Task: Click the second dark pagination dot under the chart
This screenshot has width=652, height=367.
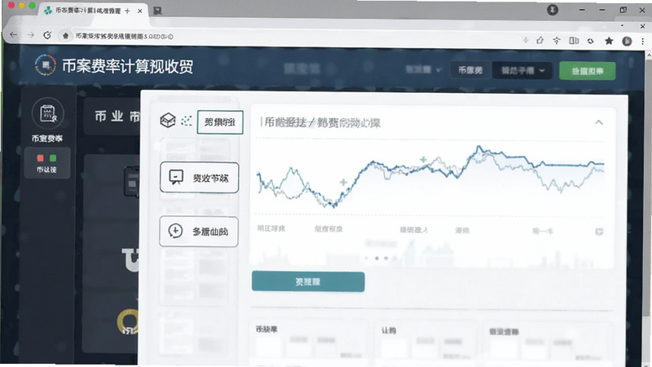Action: point(385,259)
